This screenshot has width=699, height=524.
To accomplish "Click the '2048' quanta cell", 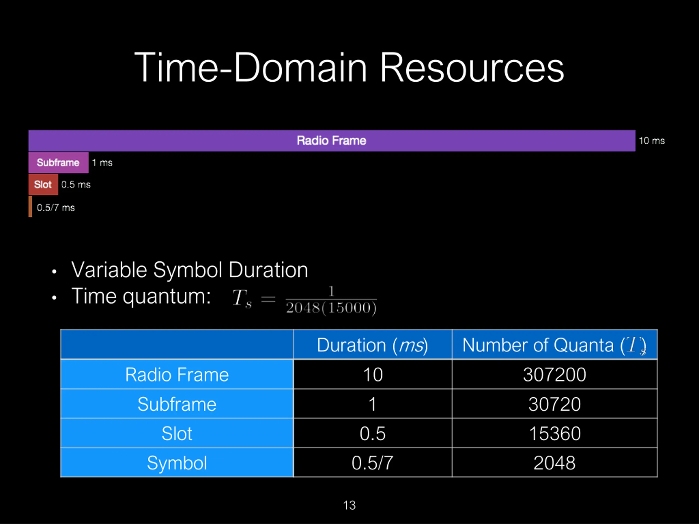I will coord(555,462).
